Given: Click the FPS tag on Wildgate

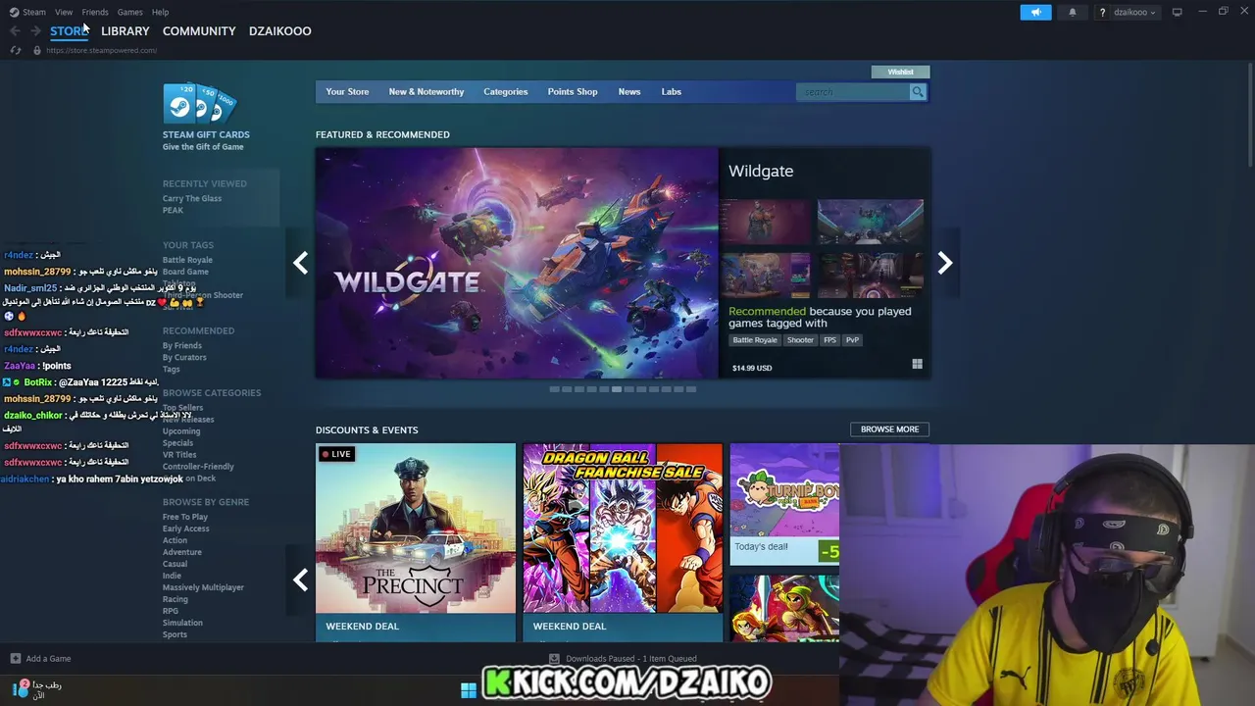Looking at the screenshot, I should pos(830,340).
